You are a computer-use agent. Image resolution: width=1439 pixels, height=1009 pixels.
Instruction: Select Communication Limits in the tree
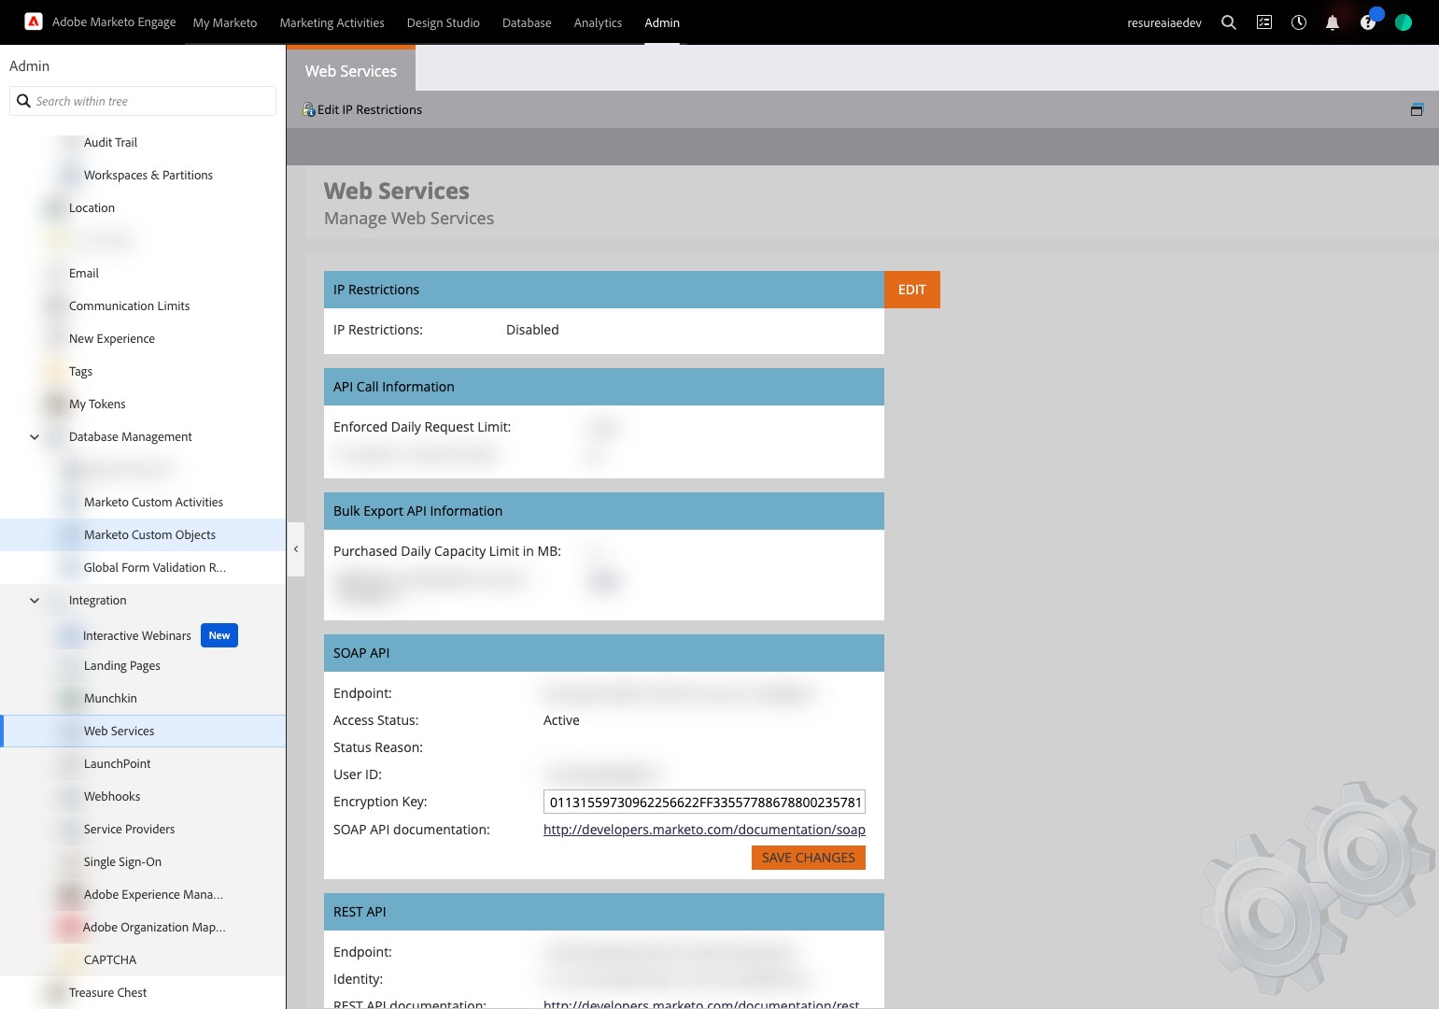point(129,306)
